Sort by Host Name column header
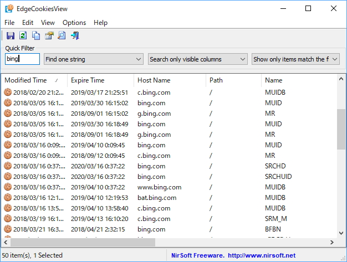Image resolution: width=347 pixels, height=262 pixels. pyautogui.click(x=170, y=80)
